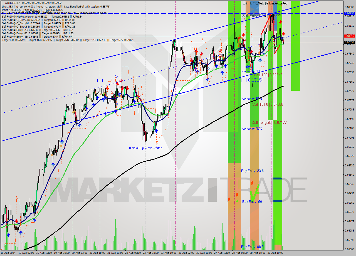
Task: Click the 'Sell %20 @ Entry -50' line
Action: pyautogui.click(x=38, y=33)
